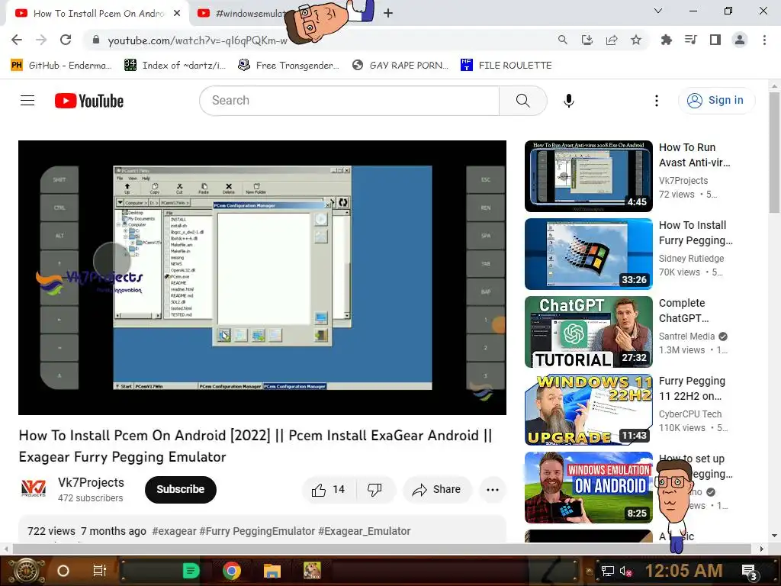Screen dimensions: 781x586
Task: Click the vertical scrollbar down arrow
Action: tap(774, 536)
